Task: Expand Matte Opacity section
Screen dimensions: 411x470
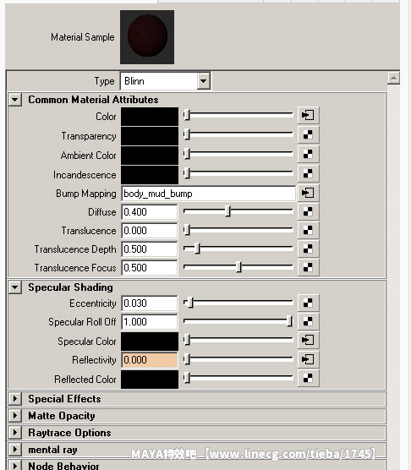Action: 14,416
